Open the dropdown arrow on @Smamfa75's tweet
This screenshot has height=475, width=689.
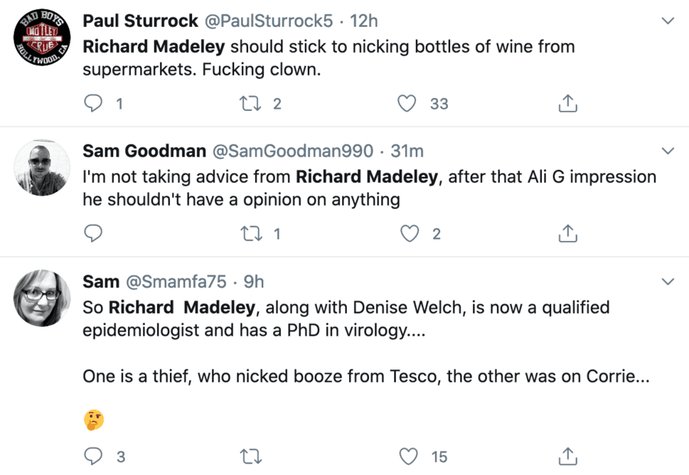(x=668, y=281)
